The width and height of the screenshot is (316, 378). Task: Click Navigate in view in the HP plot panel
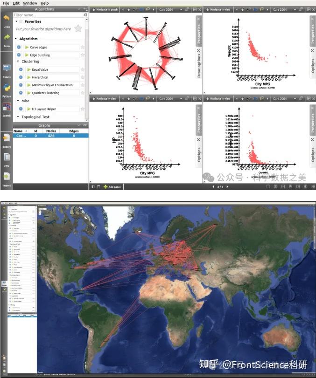105,99
